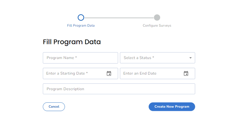Screen dimensions: 237x135
Task: Click the asterisk after Select a Status
Action: click(153, 57)
